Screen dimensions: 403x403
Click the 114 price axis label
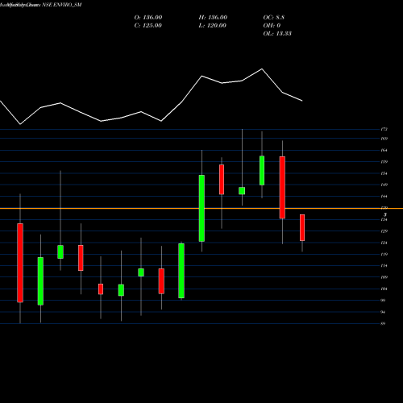384,266
